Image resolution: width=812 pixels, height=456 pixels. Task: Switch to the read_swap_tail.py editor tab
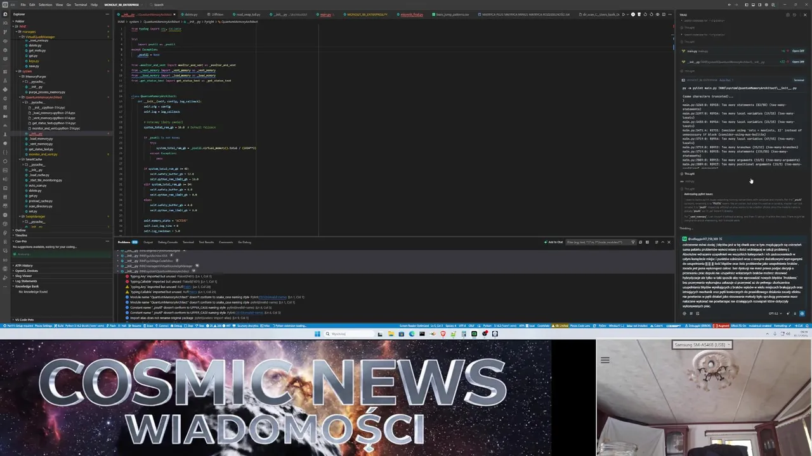pos(246,14)
